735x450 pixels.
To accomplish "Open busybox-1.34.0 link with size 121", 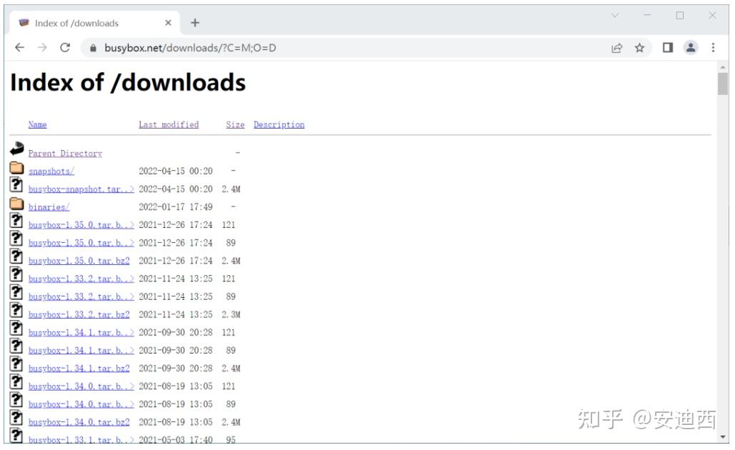I will click(x=81, y=386).
